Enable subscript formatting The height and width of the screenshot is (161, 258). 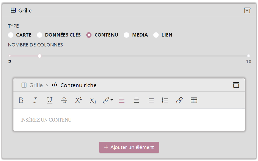click(x=93, y=100)
